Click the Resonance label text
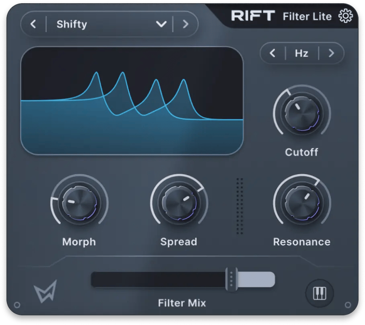Screen dimensions: 365x325 click(301, 242)
